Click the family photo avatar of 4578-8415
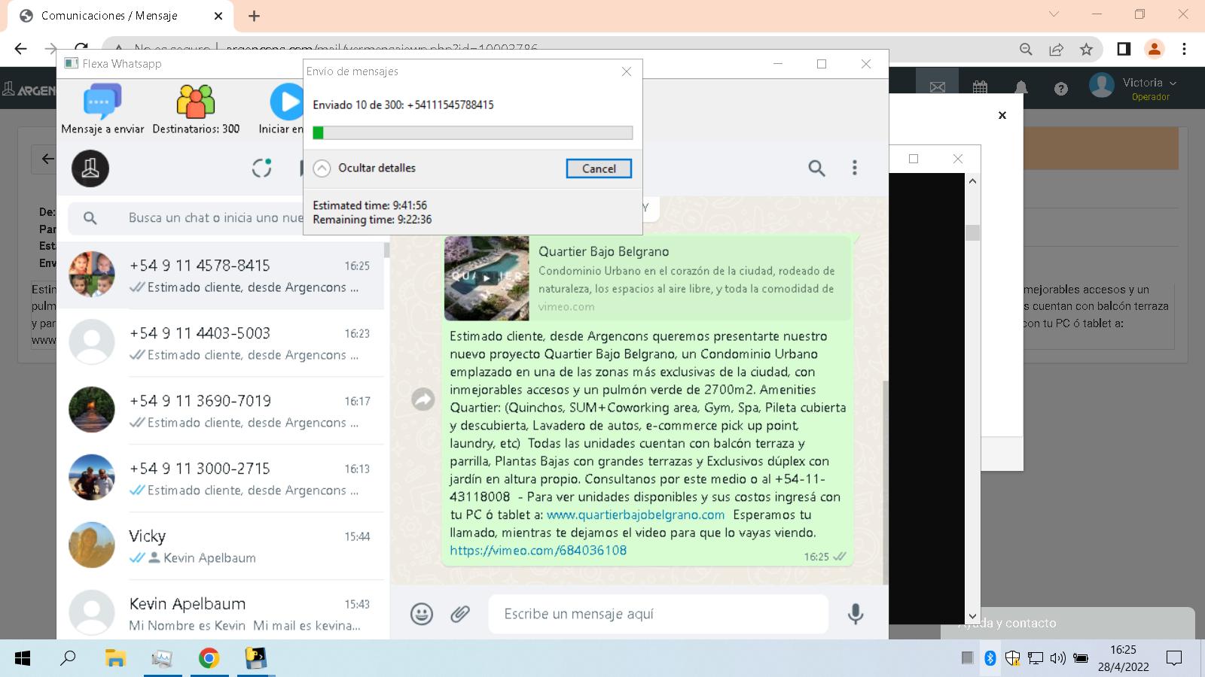The height and width of the screenshot is (677, 1205). (92, 275)
